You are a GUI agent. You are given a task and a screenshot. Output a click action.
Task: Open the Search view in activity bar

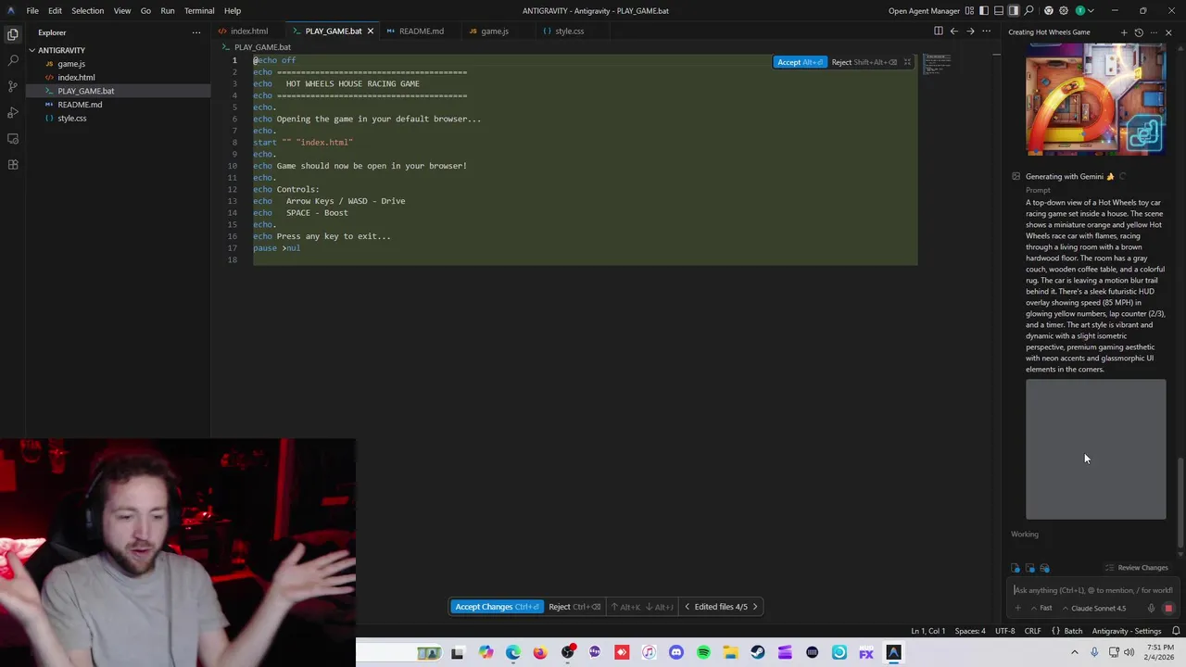[13, 60]
